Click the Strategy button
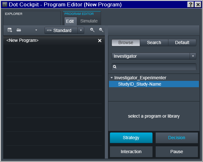 (131, 138)
